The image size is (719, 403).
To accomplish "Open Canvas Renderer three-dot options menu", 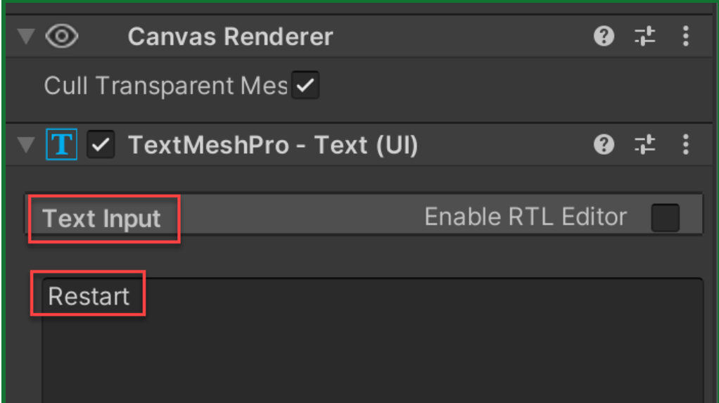I will coord(685,37).
